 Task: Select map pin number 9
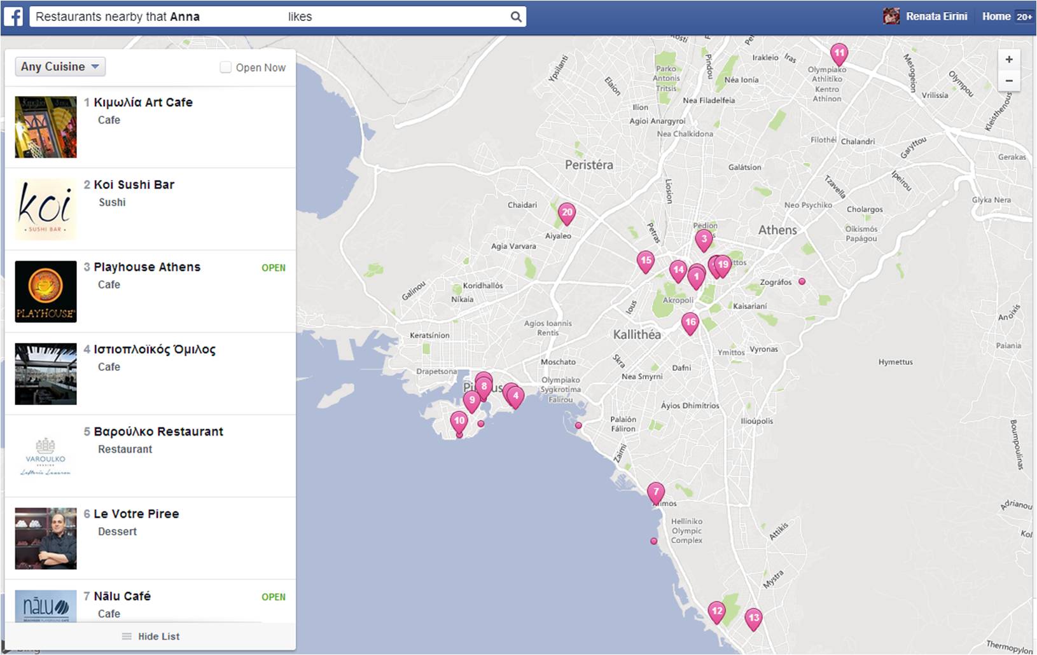(x=471, y=401)
